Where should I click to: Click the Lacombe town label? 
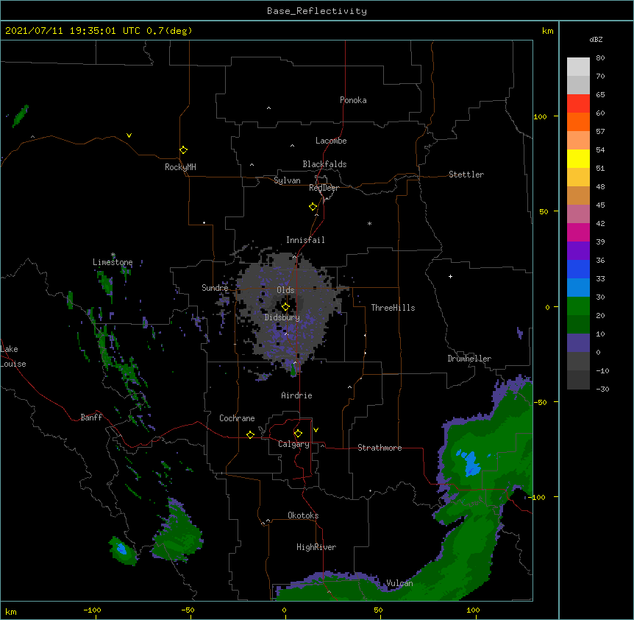331,141
